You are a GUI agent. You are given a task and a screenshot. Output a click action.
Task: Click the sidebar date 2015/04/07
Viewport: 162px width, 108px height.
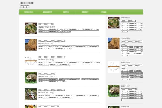(125, 86)
